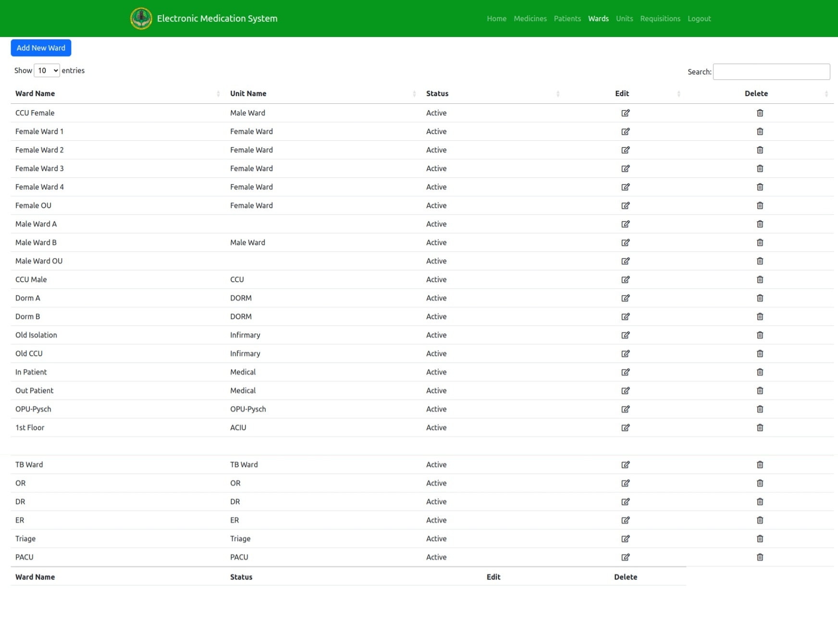The height and width of the screenshot is (641, 838).
Task: Go to the Requisitions page
Action: [x=660, y=19]
